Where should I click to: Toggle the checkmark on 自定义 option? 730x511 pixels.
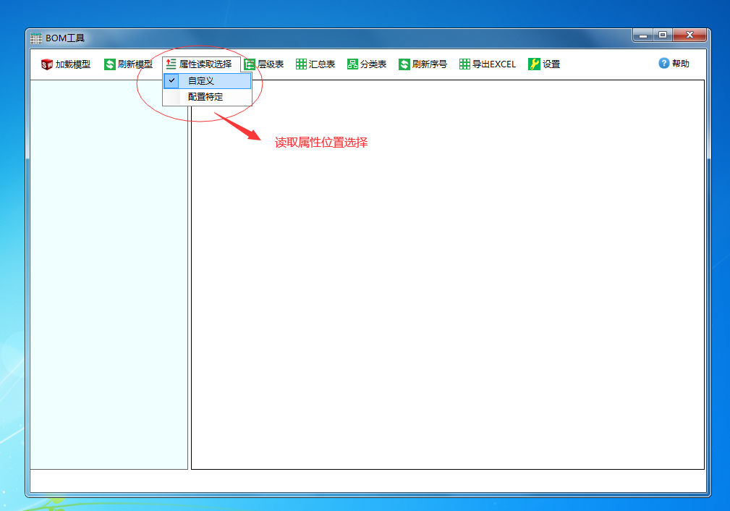(171, 81)
